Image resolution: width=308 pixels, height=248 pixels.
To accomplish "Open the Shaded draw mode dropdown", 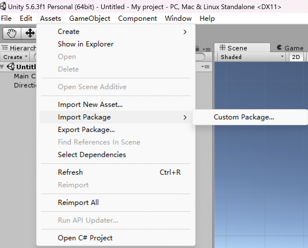I will point(252,57).
